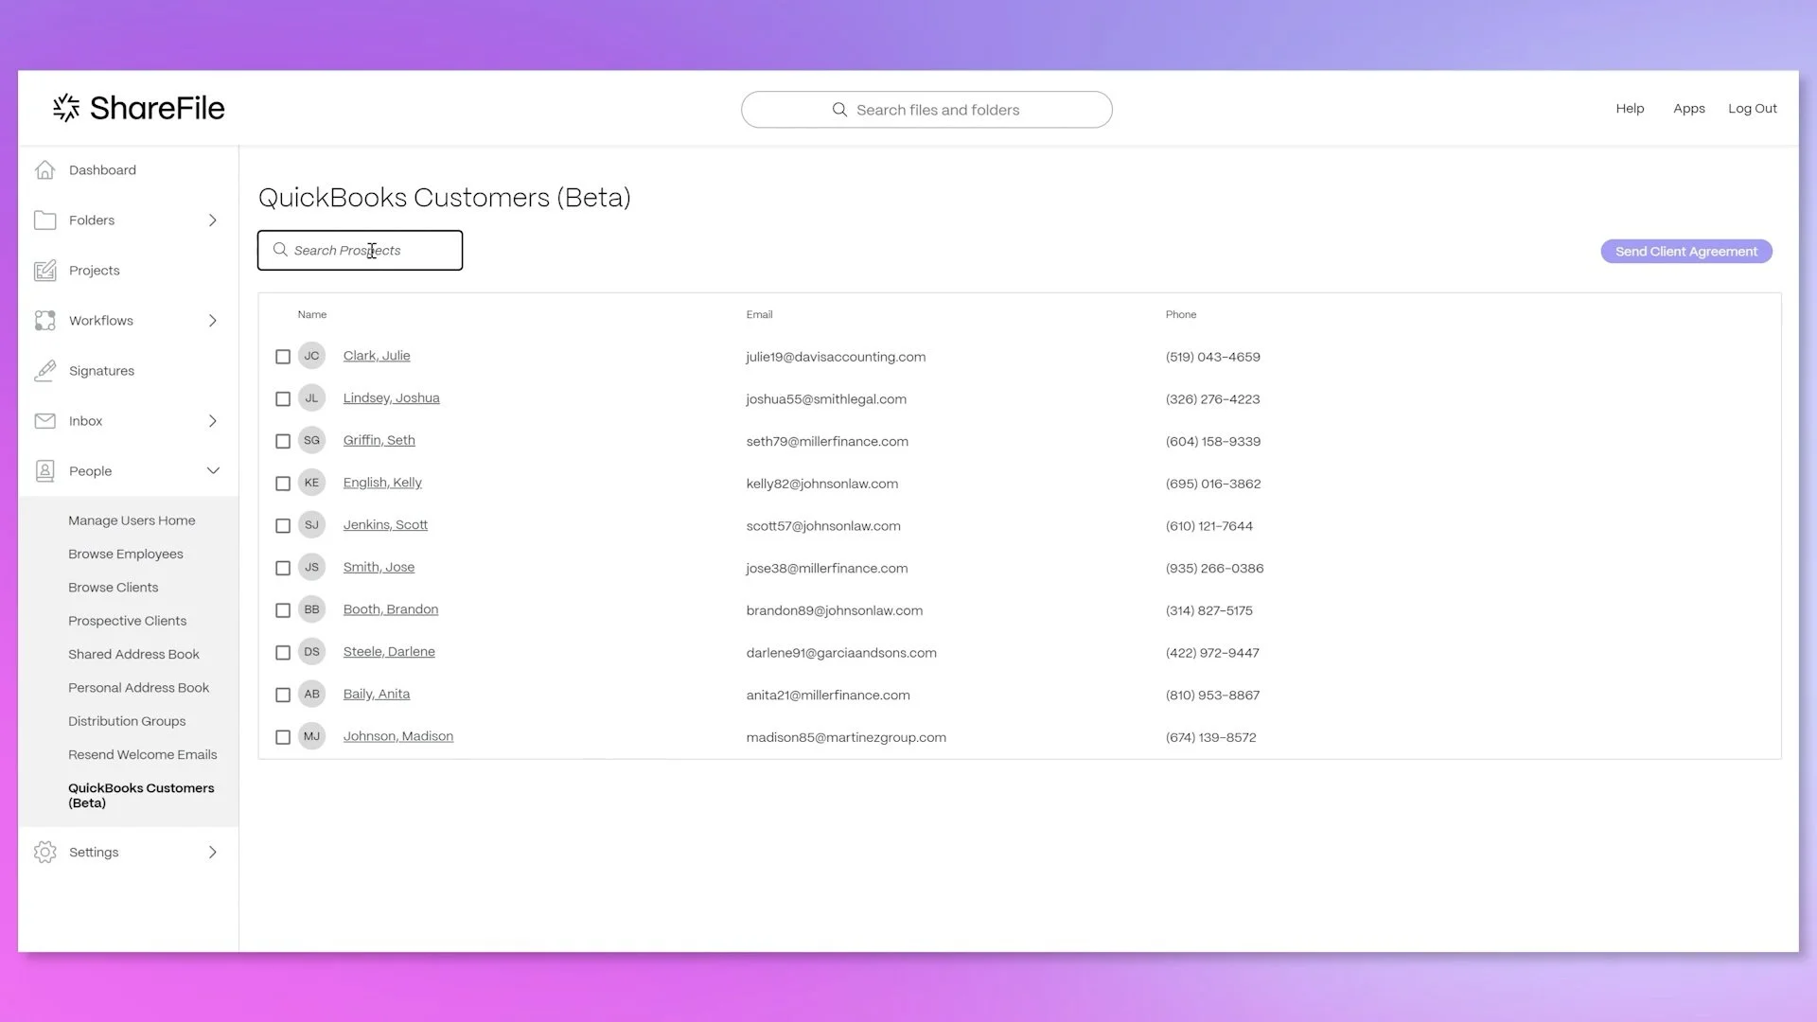Collapse the People section chevron

pyautogui.click(x=213, y=471)
